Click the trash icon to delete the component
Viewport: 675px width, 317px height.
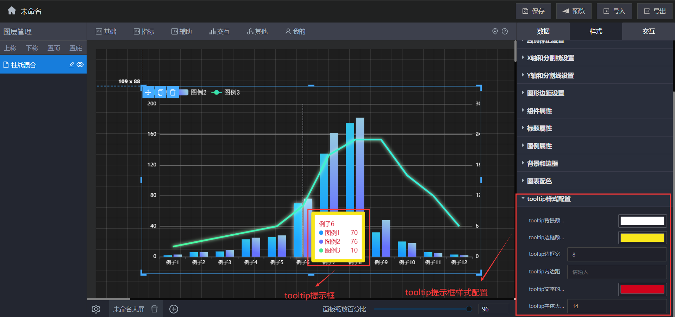click(x=173, y=92)
